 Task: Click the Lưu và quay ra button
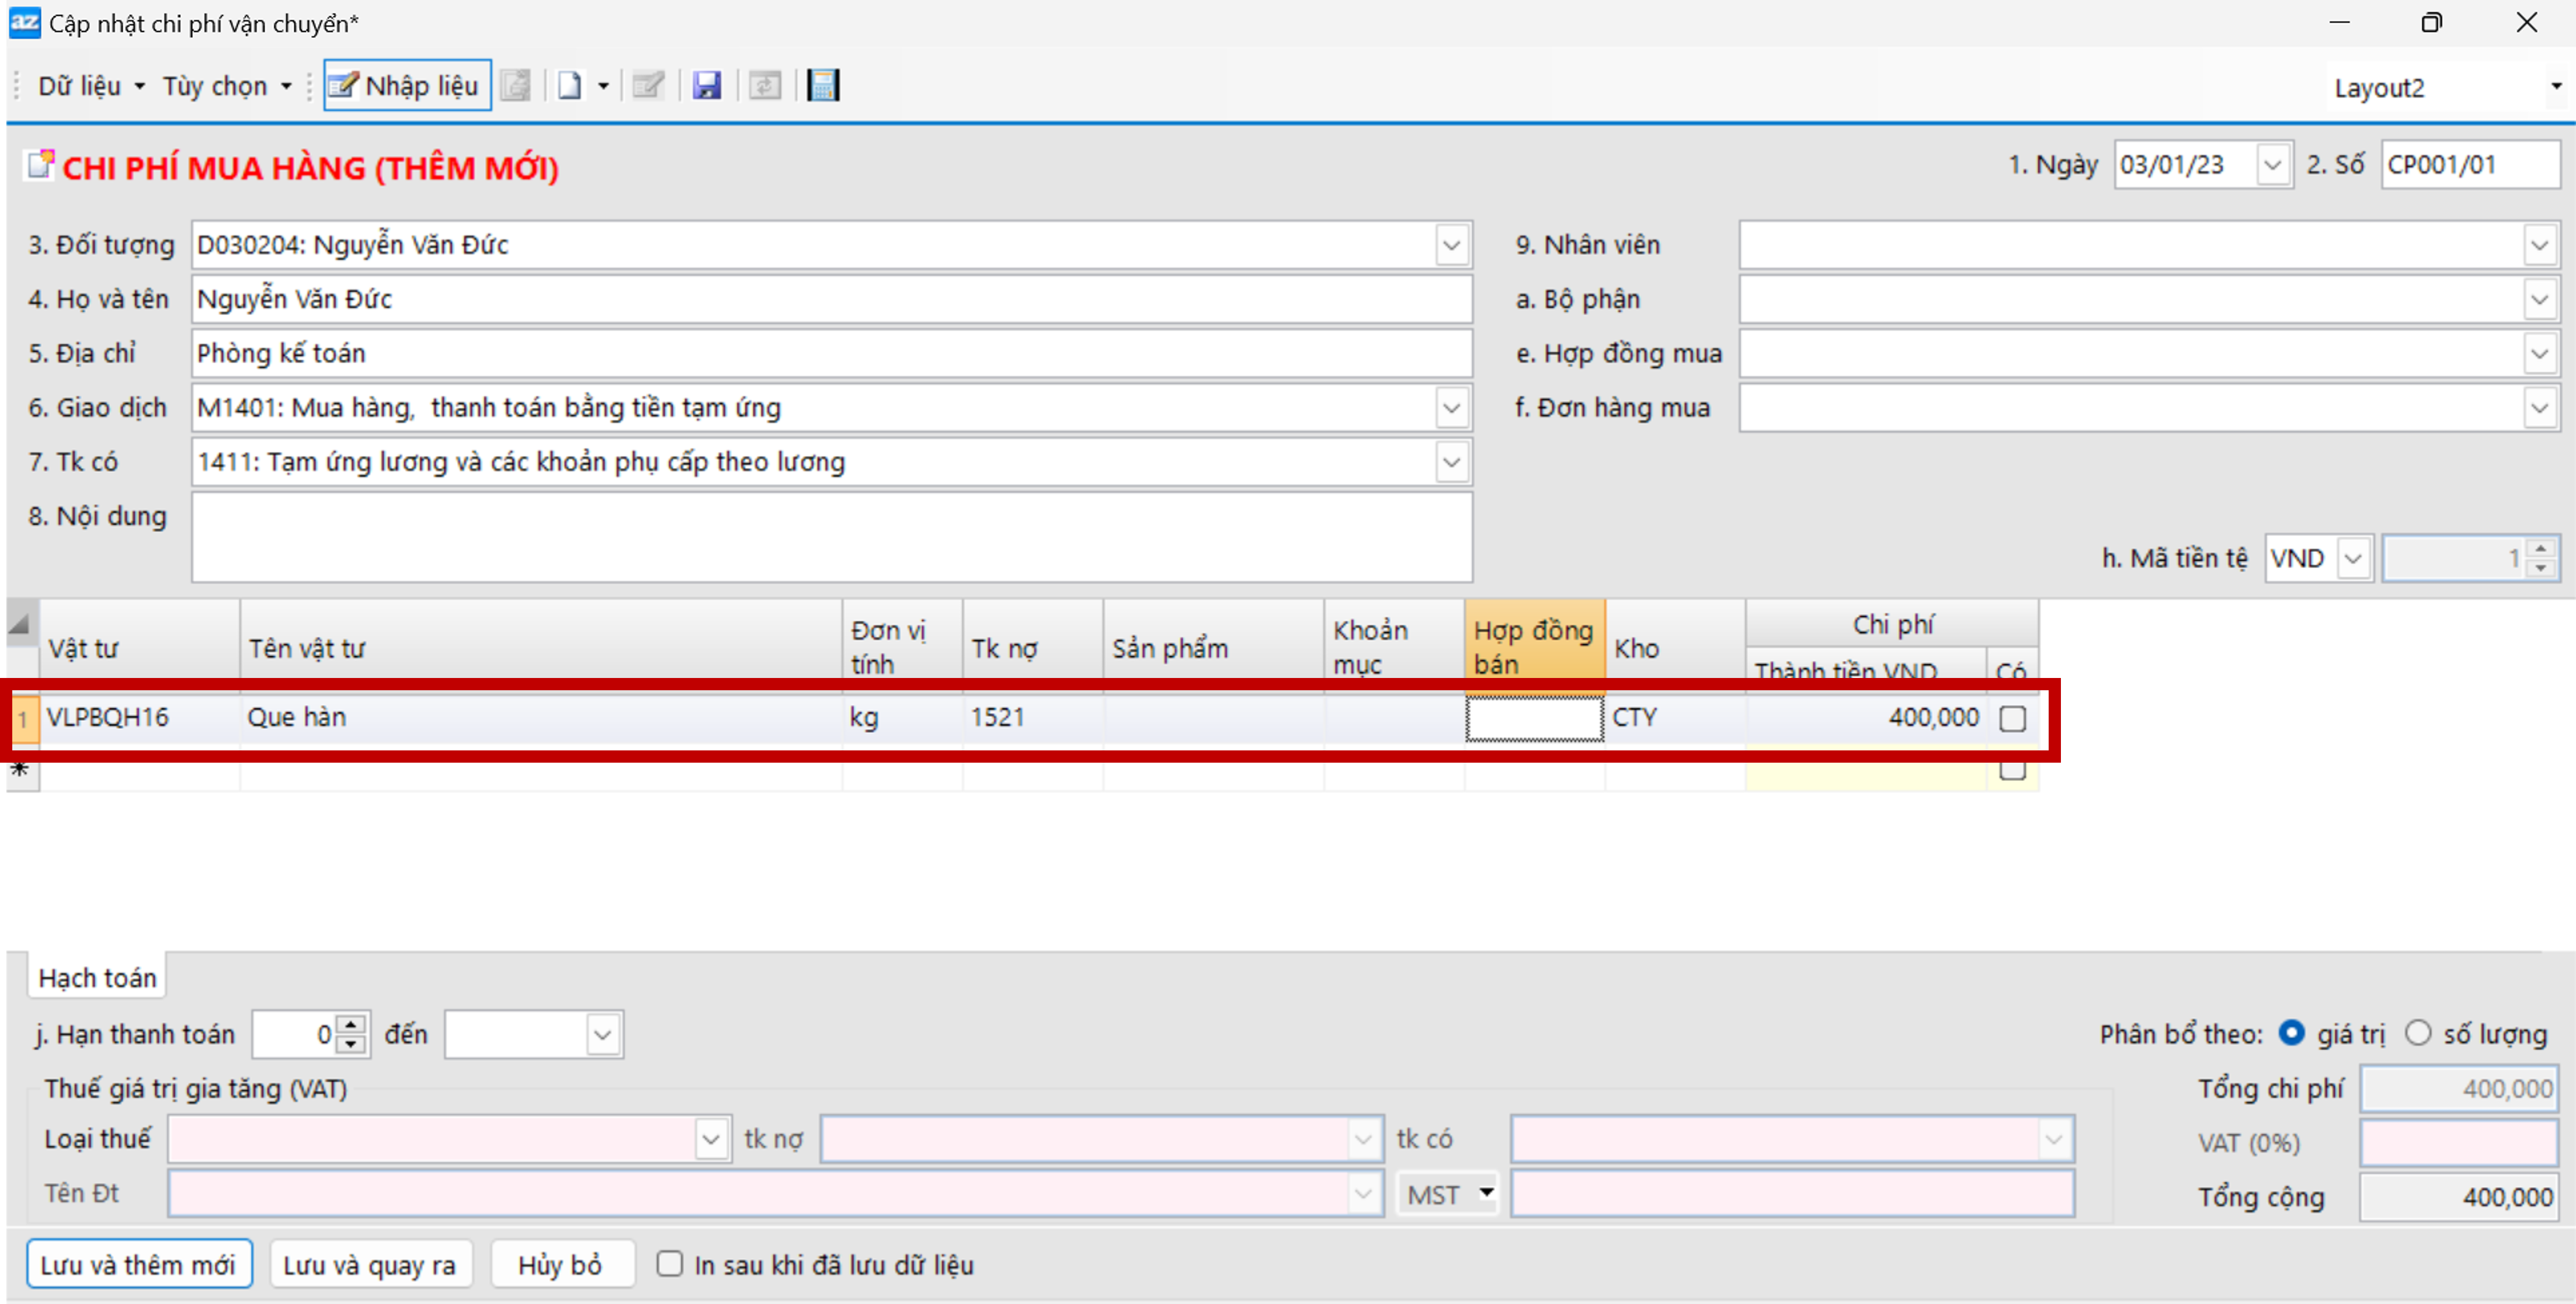(369, 1264)
